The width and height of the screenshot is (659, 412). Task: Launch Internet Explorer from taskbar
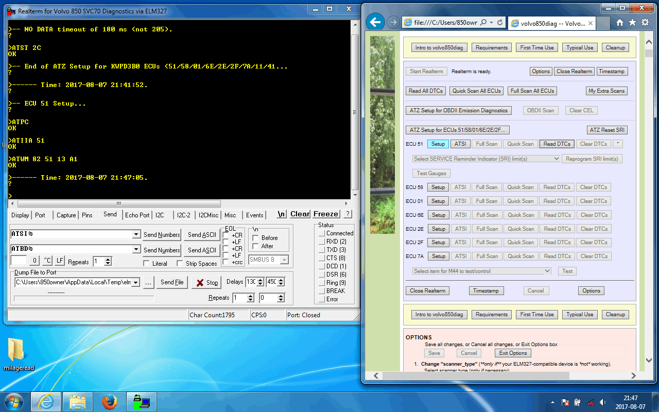[x=46, y=402]
